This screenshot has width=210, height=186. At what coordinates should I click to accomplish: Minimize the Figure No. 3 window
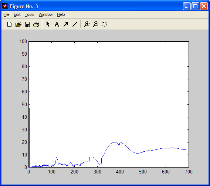187,6
